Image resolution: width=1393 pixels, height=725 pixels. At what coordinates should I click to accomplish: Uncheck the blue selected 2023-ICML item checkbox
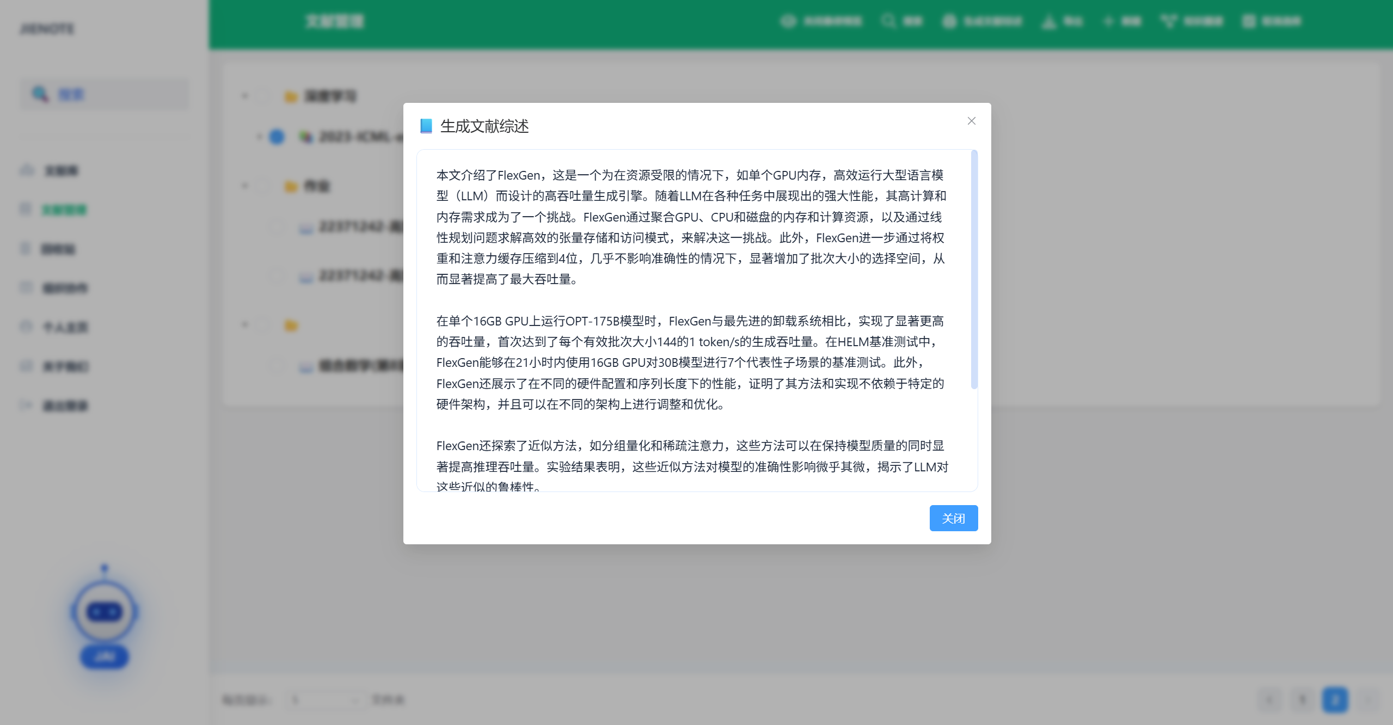click(277, 137)
